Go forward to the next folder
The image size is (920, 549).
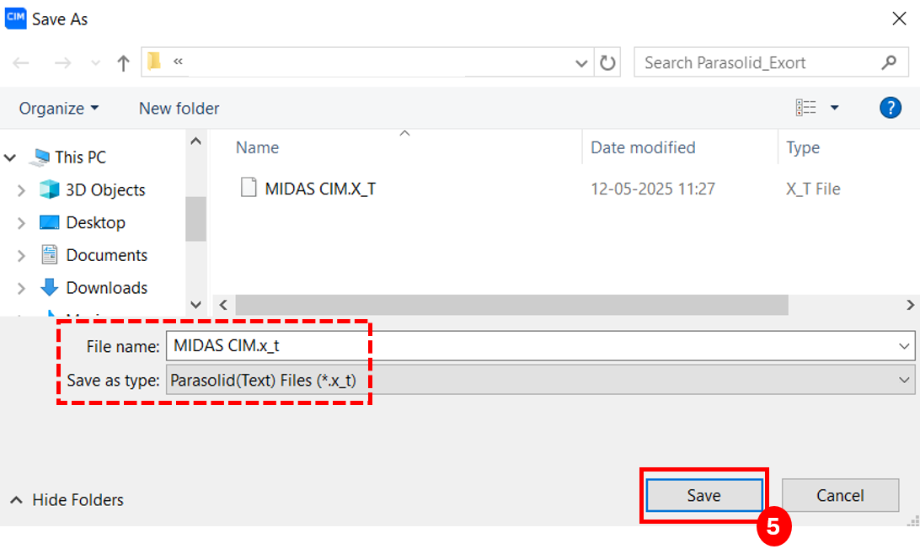62,63
